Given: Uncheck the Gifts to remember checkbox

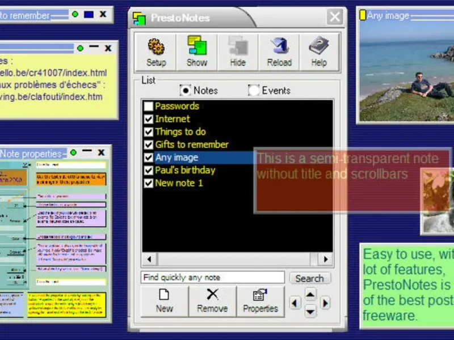Looking at the screenshot, I should 149,144.
